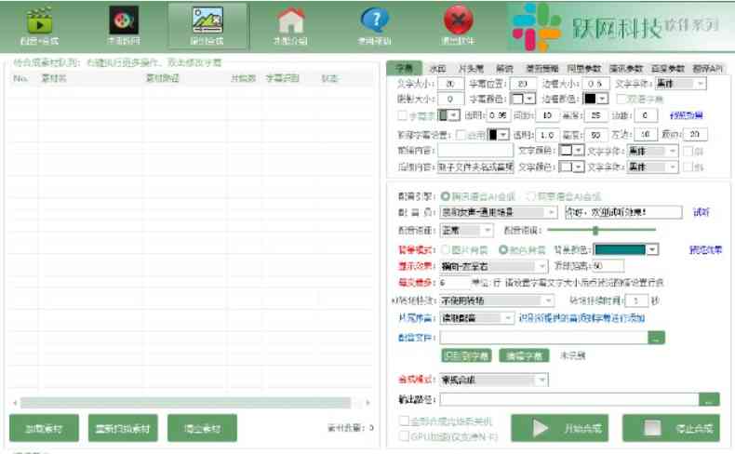Expand the 显示效果 display effect dropdown
This screenshot has width=735, height=454.
tap(494, 266)
